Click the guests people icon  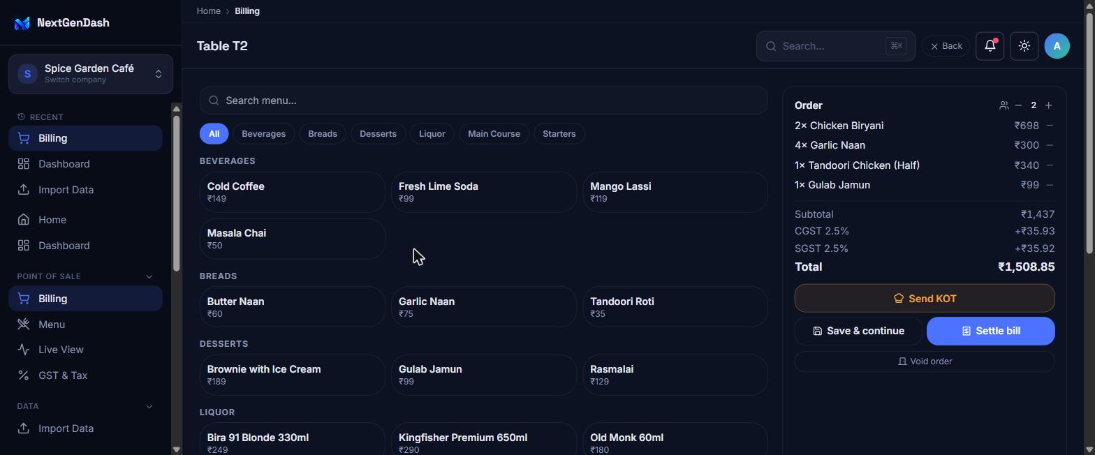[x=1004, y=105]
